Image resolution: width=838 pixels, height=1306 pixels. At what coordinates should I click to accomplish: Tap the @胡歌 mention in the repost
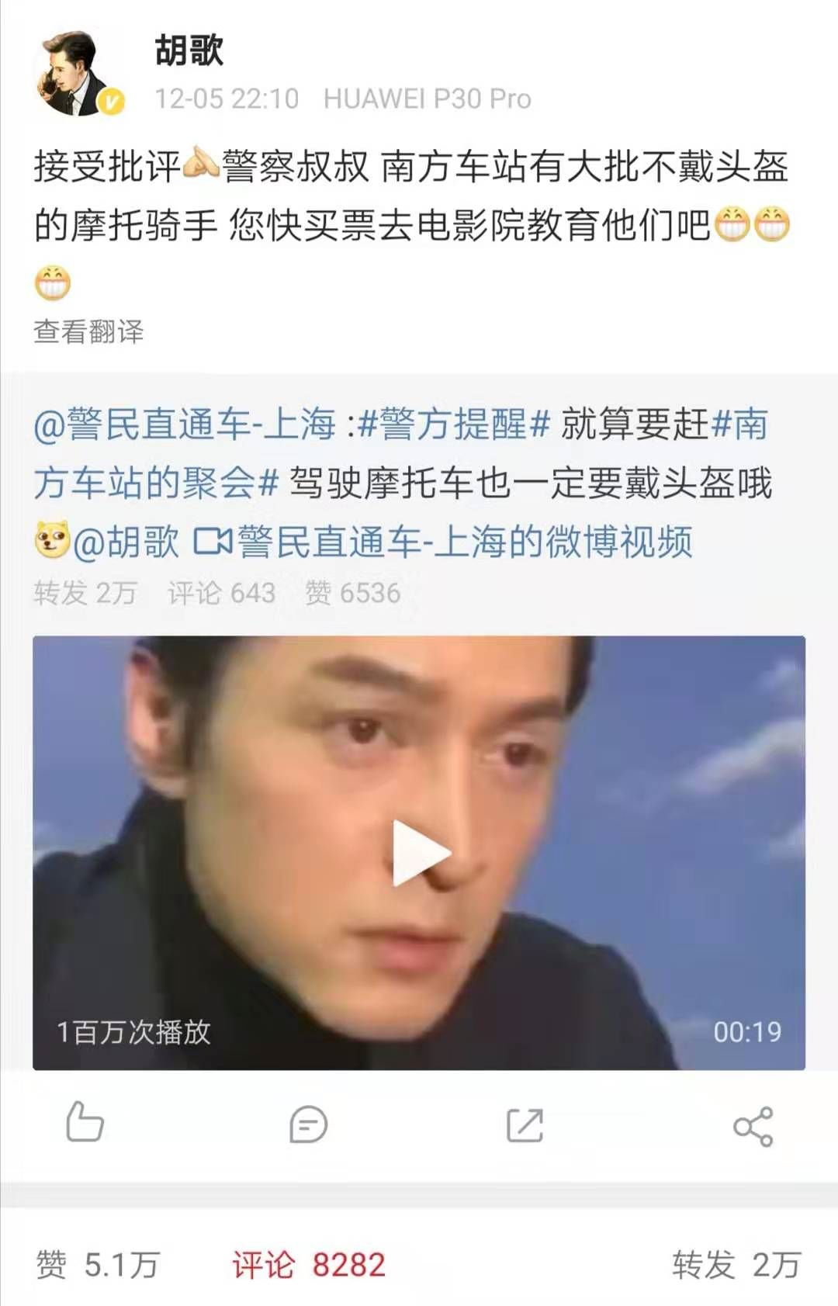coord(126,542)
